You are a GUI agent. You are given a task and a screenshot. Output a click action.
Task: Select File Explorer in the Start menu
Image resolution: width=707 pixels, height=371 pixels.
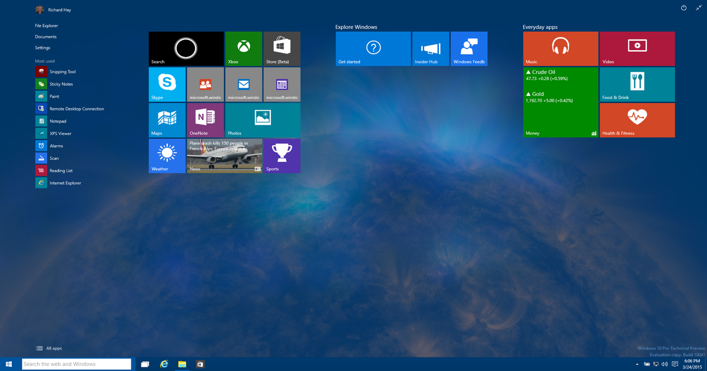pos(45,25)
